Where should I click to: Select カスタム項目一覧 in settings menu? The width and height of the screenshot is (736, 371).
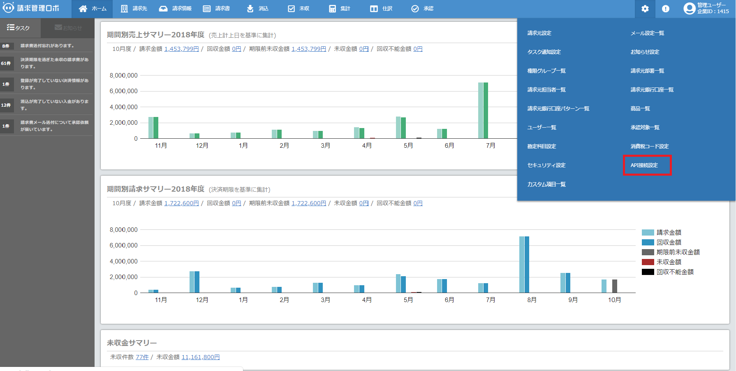click(x=546, y=185)
